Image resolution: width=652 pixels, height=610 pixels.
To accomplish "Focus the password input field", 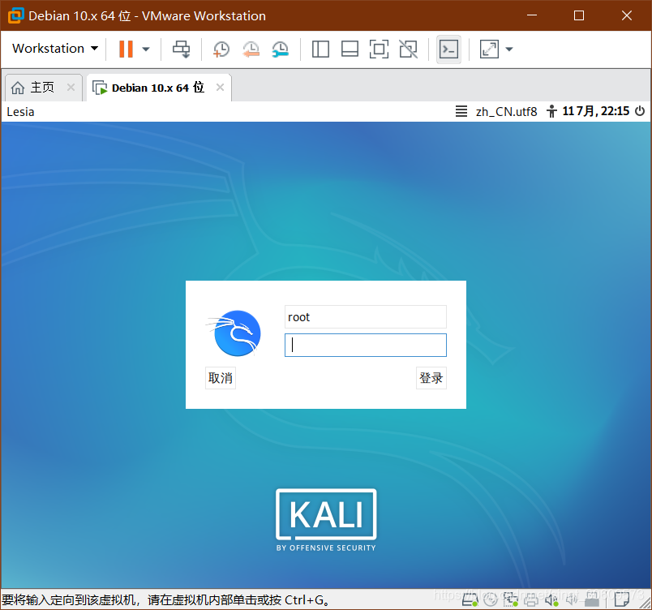I will click(366, 345).
